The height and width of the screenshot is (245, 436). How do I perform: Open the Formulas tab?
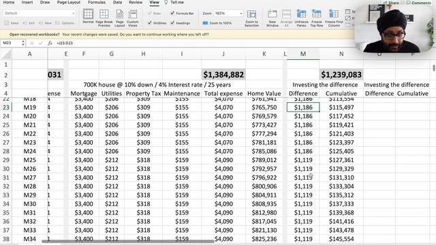click(x=97, y=2)
